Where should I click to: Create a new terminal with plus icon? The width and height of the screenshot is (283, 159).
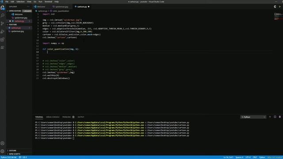coord(270,117)
